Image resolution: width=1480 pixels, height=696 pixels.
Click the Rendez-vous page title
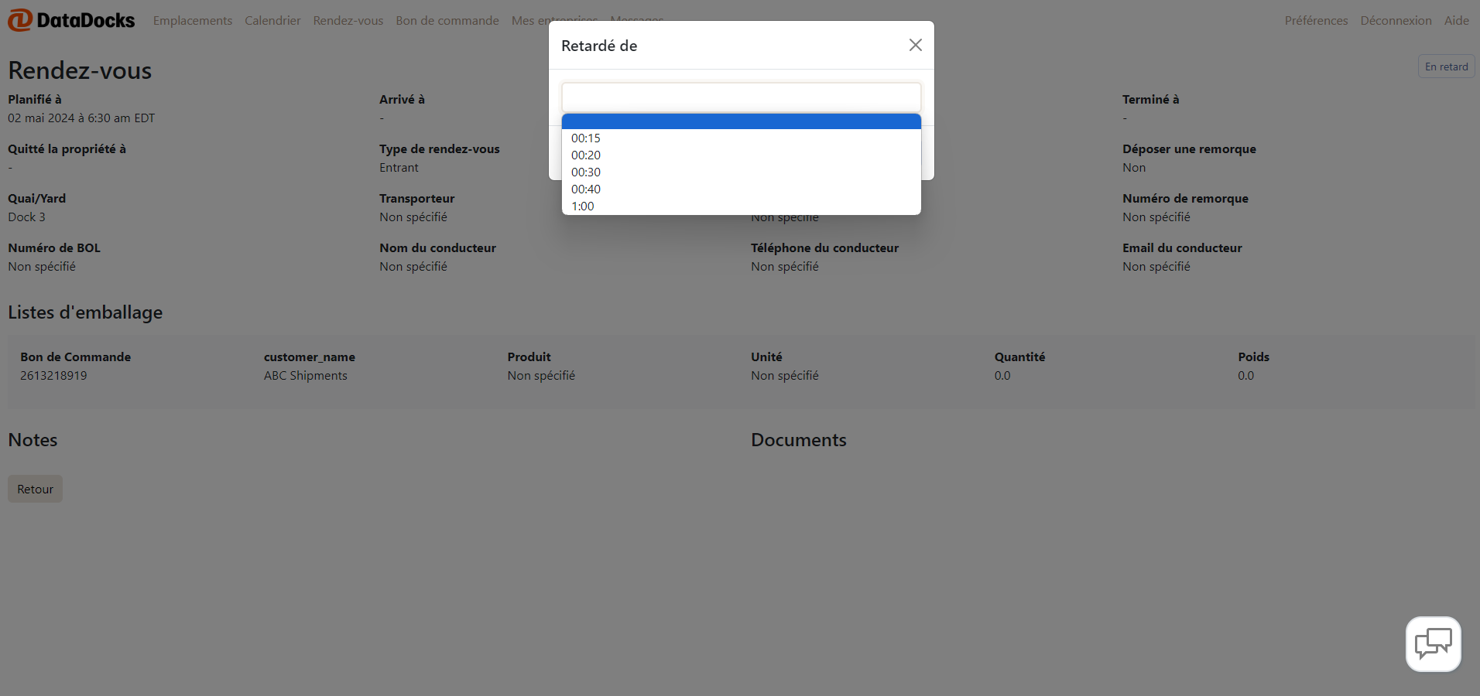tap(80, 70)
